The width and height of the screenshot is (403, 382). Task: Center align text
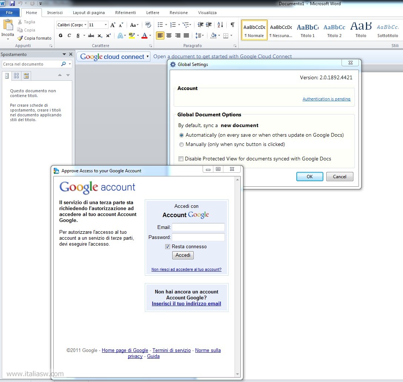pos(169,36)
